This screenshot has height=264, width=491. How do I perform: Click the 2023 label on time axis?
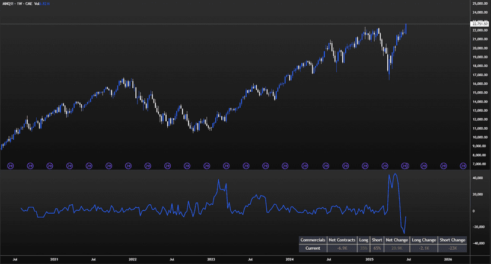pyautogui.click(x=211, y=259)
